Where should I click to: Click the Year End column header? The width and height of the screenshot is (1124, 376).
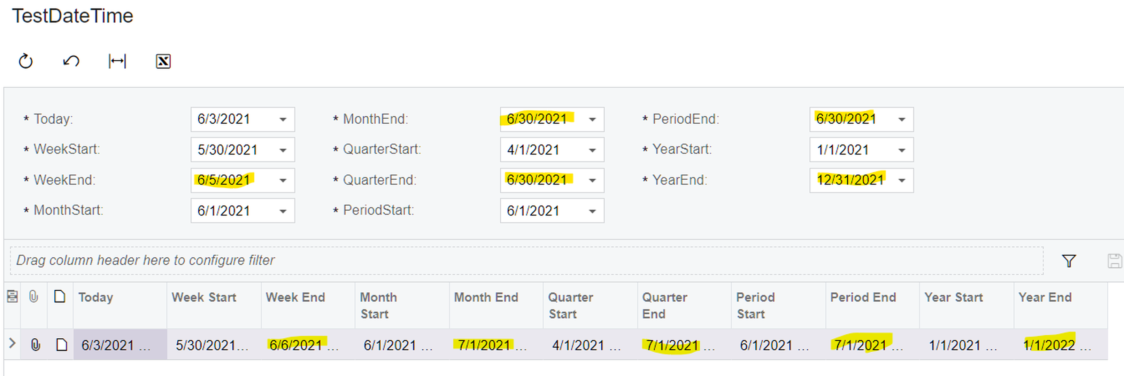1045,297
